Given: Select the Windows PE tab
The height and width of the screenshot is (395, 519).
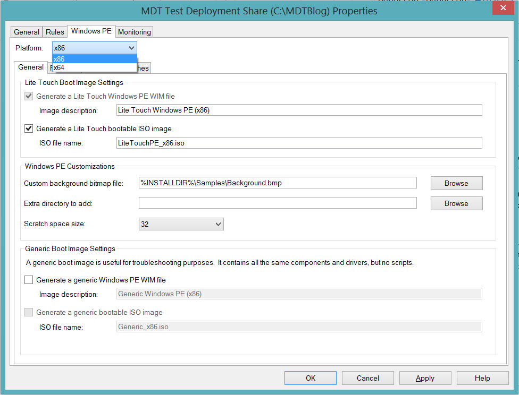Looking at the screenshot, I should pos(91,31).
